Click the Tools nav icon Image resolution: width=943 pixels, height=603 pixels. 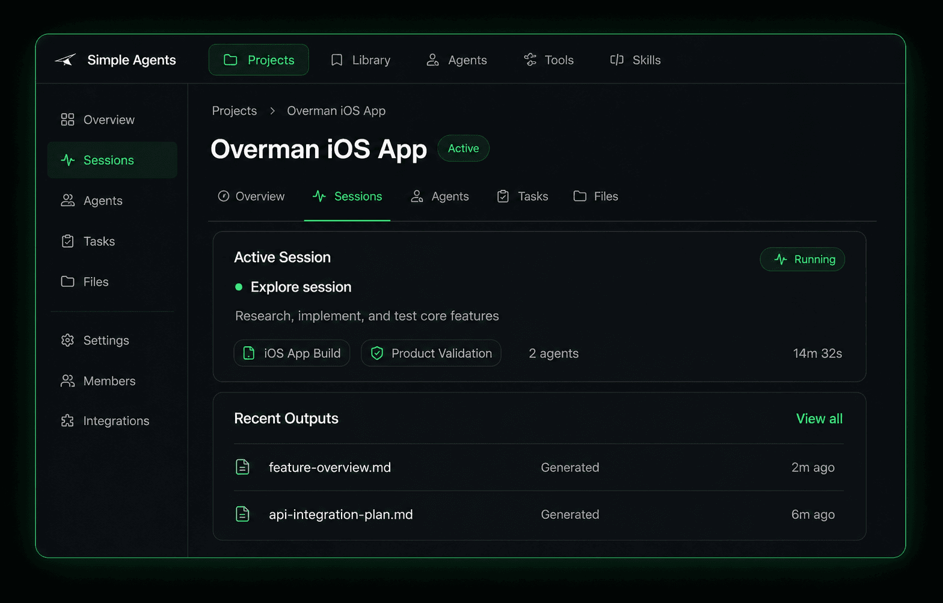(x=530, y=60)
